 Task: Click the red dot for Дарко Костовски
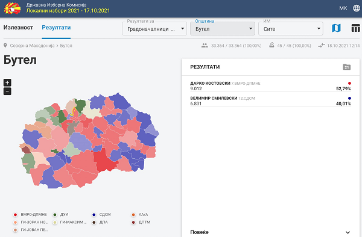(x=349, y=83)
